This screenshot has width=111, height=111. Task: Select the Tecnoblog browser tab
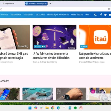click(36, 4)
